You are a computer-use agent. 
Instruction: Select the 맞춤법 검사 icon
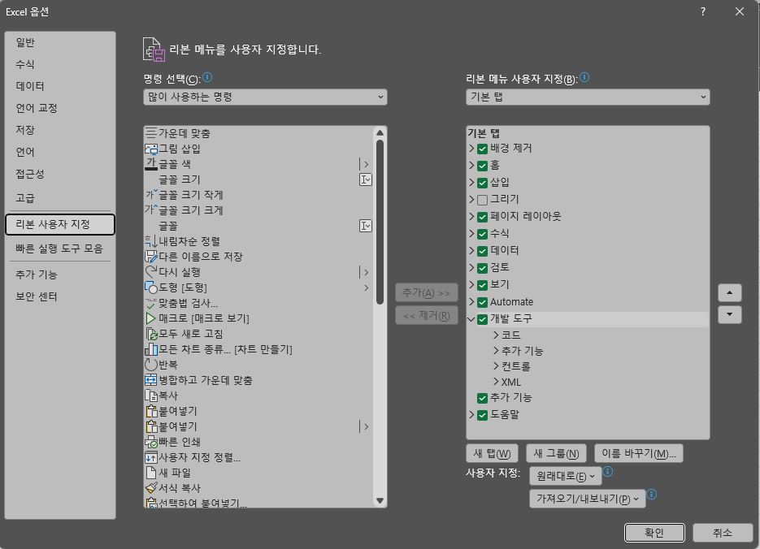click(151, 303)
